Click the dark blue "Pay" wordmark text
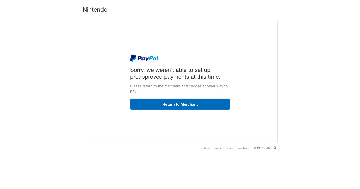 (x=143, y=58)
